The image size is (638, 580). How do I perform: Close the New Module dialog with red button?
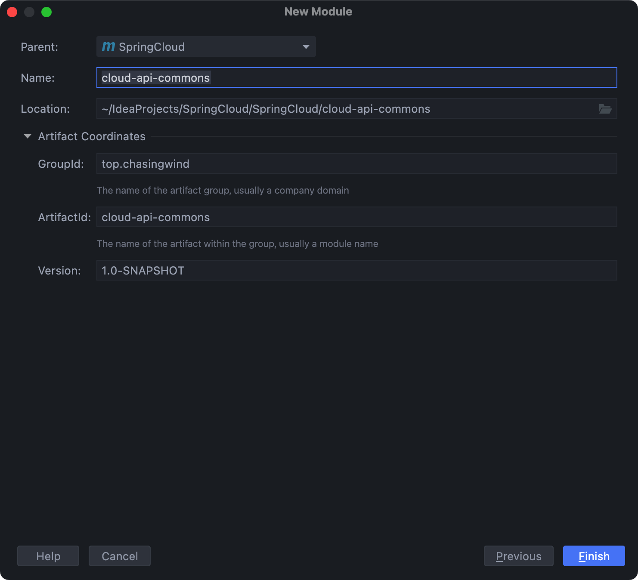point(12,12)
